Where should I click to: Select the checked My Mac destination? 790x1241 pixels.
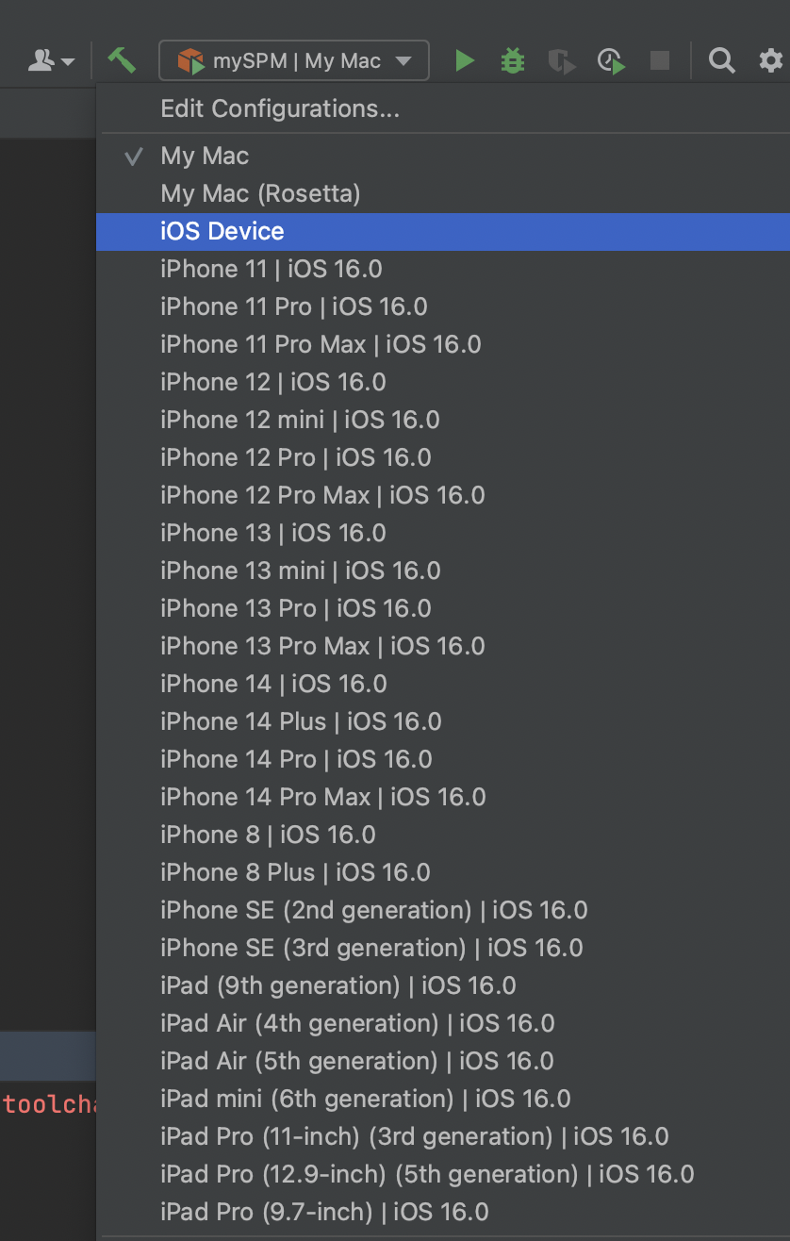205,156
